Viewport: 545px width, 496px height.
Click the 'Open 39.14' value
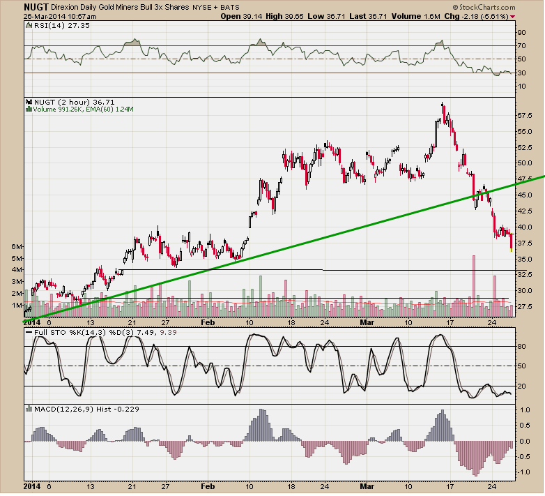coord(241,16)
